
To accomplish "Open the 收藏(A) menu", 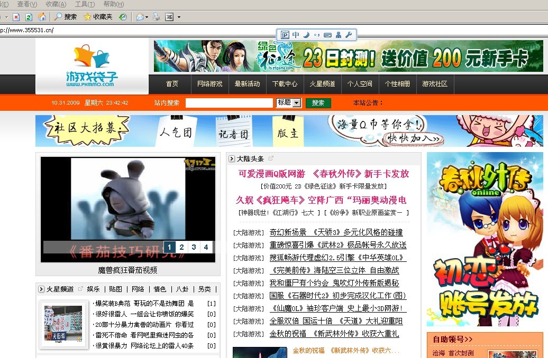I will pos(56,4).
